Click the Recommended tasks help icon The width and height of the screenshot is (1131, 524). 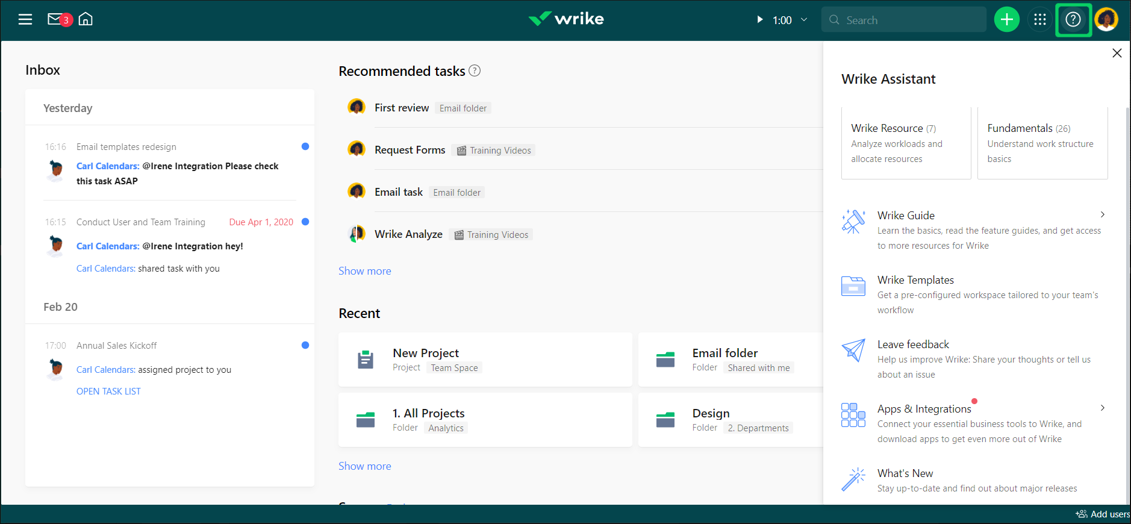pos(475,70)
